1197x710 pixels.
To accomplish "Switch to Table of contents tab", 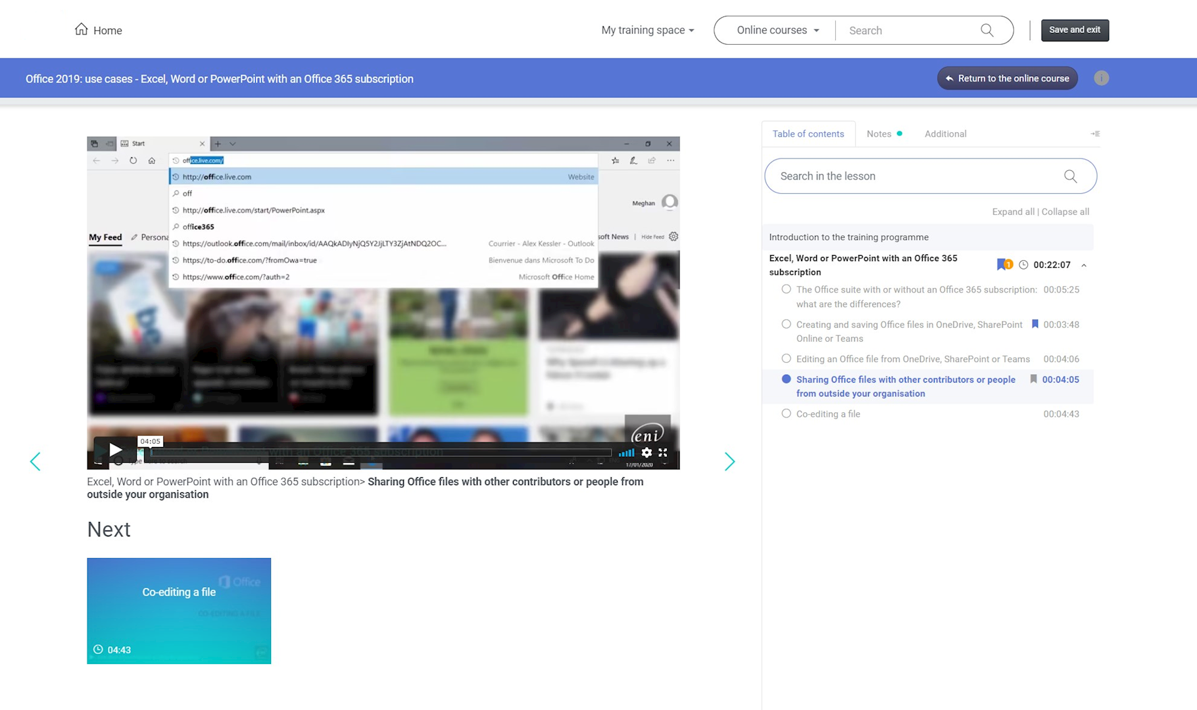I will pos(808,133).
